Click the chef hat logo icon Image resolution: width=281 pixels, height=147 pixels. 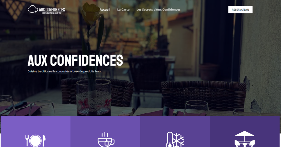[x=33, y=9]
